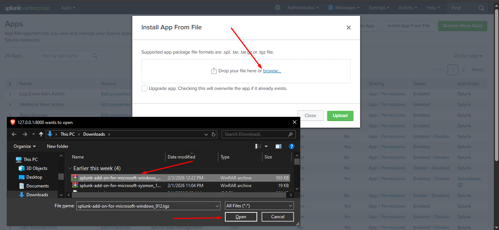Open the Messages menu
499x230 pixels.
(344, 8)
